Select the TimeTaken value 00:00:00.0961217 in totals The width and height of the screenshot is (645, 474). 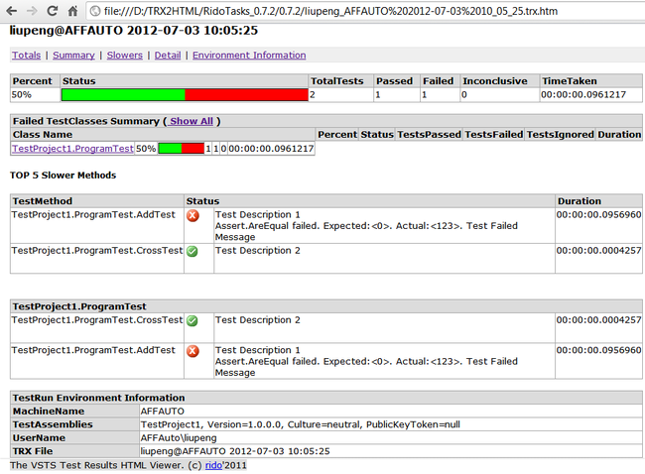(583, 94)
